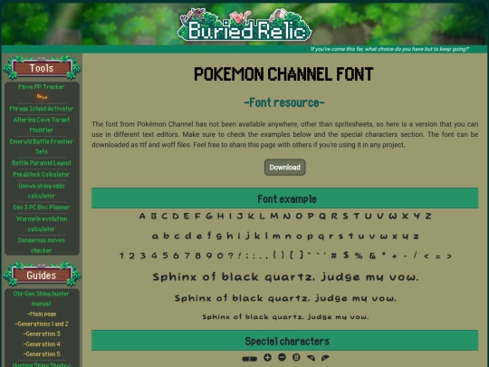Click the -Font resource- subtitle
Viewport: 489px width, 367px height.
(x=284, y=102)
